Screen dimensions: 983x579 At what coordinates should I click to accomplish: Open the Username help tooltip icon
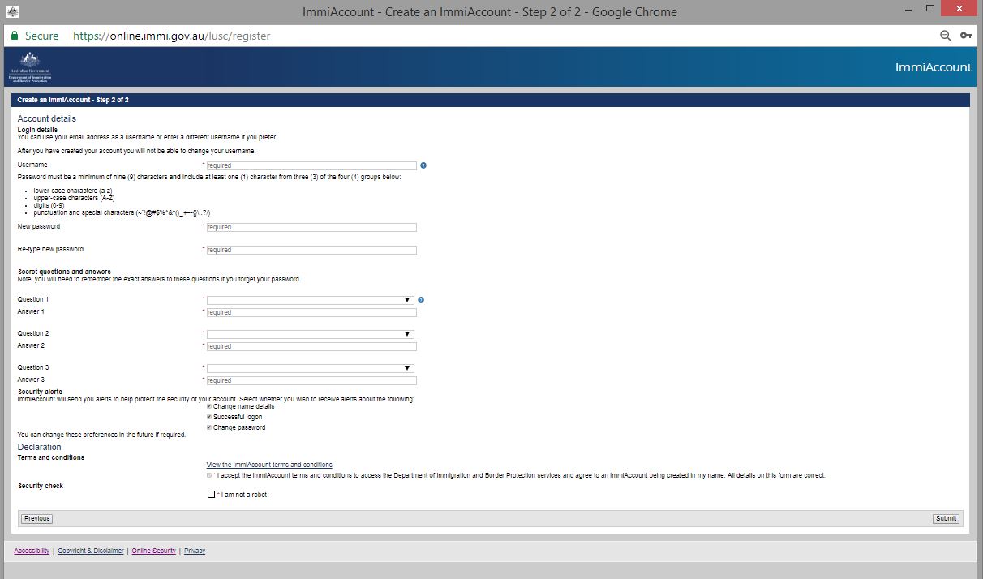tap(423, 165)
